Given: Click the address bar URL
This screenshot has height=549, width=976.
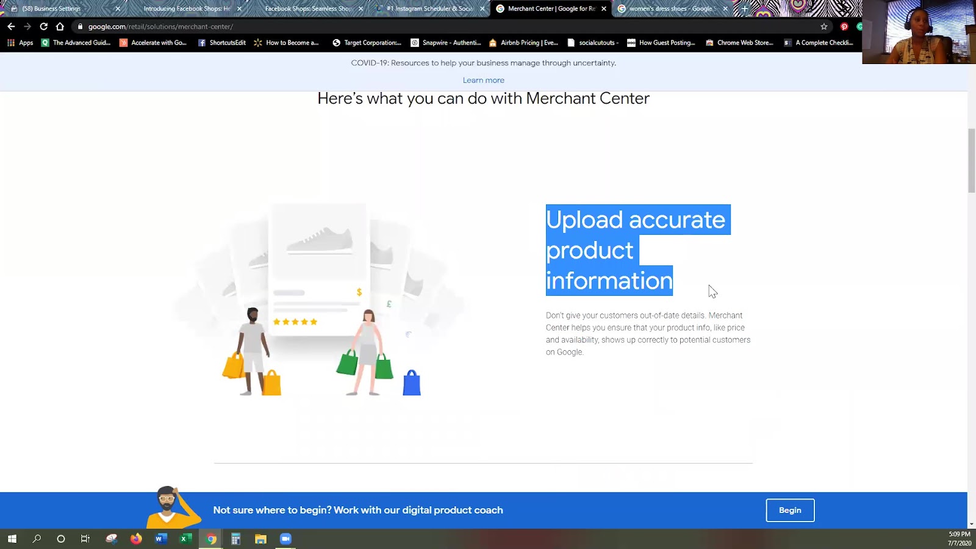Looking at the screenshot, I should (x=160, y=26).
